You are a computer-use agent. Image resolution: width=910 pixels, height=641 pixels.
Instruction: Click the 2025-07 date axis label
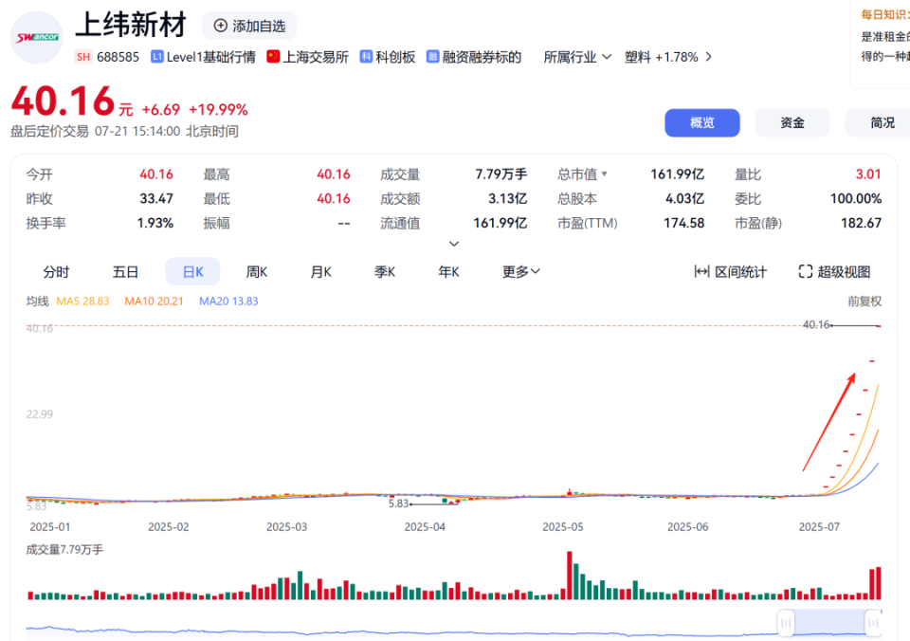(819, 526)
